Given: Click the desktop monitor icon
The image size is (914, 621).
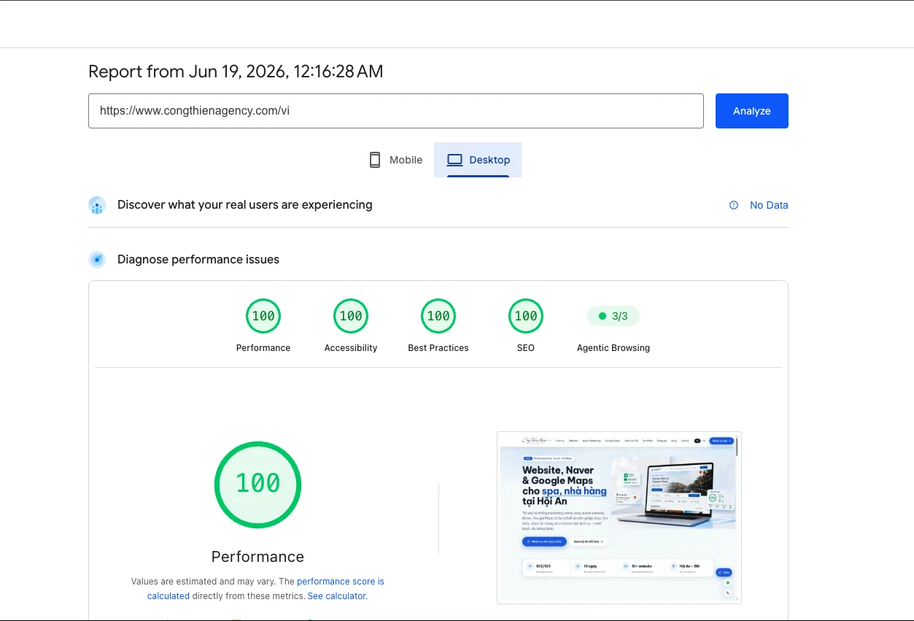Looking at the screenshot, I should click(455, 160).
